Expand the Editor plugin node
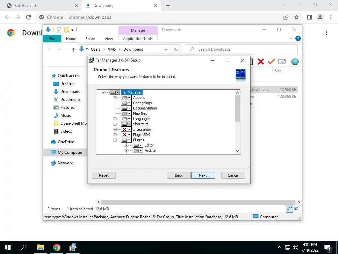 (x=126, y=146)
